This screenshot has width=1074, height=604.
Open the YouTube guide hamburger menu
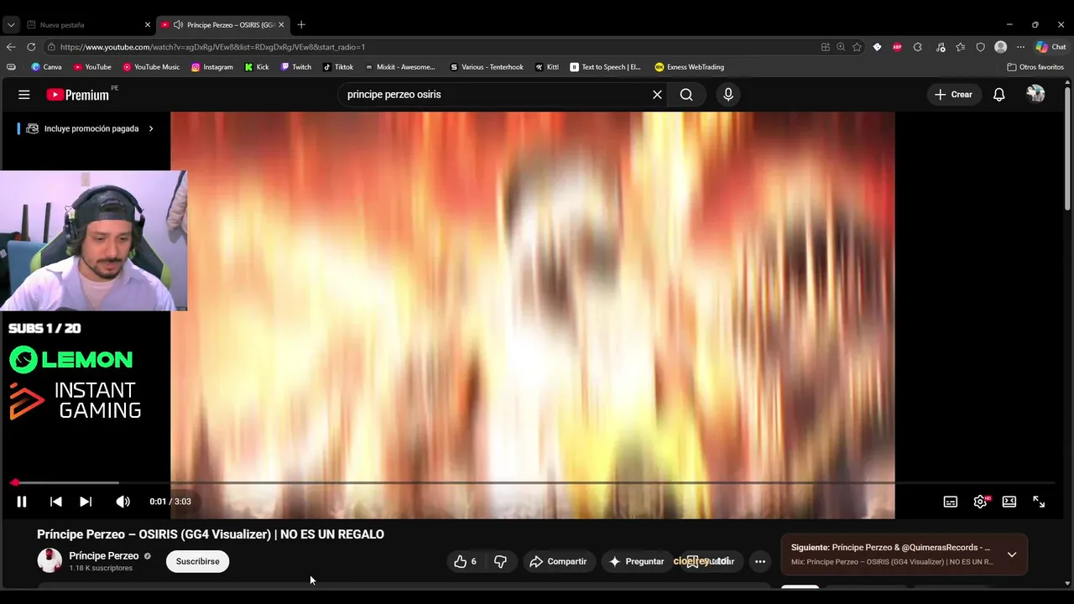pos(24,95)
